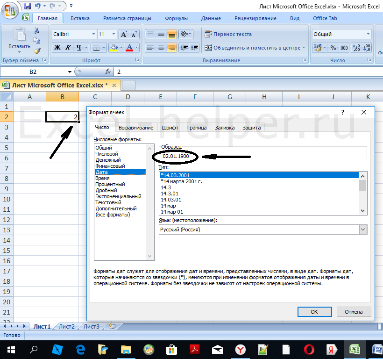Toggle the bottom vertical alignment button
Viewport: 383px width, 359px height.
click(x=172, y=34)
